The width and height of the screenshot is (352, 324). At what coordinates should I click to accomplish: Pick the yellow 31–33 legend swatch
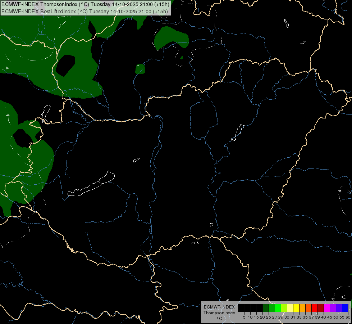pyautogui.click(x=296, y=308)
